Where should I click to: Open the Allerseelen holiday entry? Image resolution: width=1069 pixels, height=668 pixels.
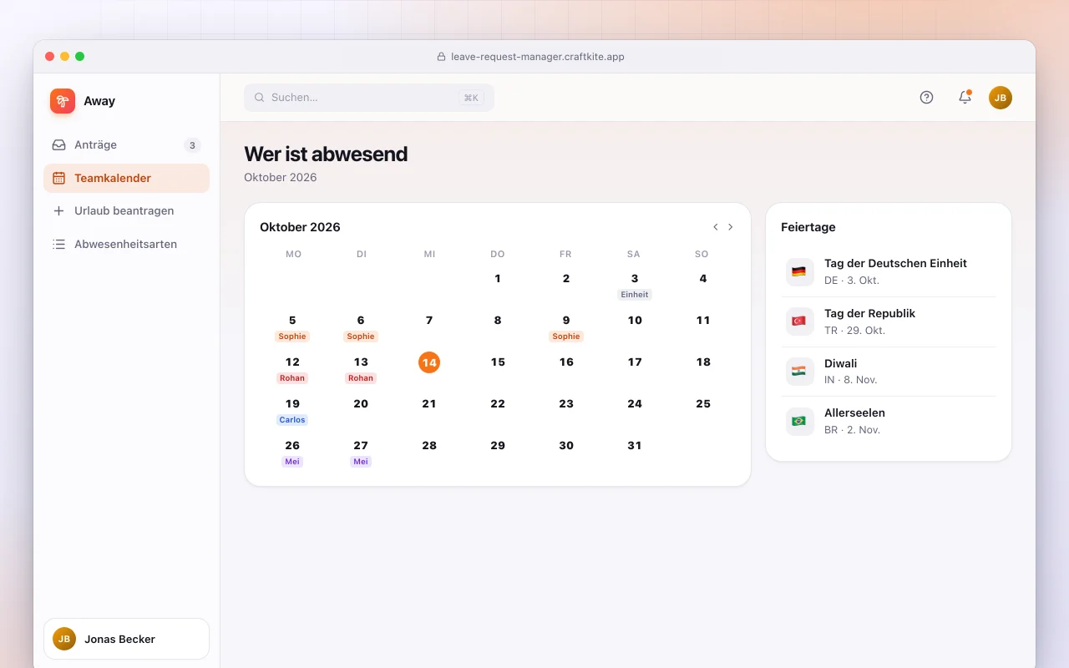click(x=889, y=421)
